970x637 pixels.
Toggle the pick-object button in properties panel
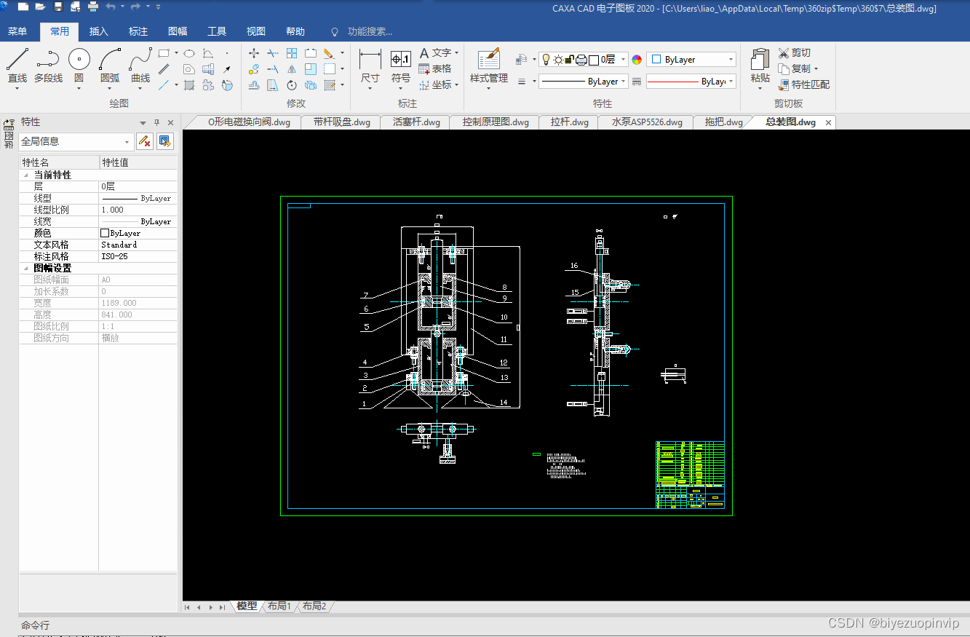(x=165, y=141)
